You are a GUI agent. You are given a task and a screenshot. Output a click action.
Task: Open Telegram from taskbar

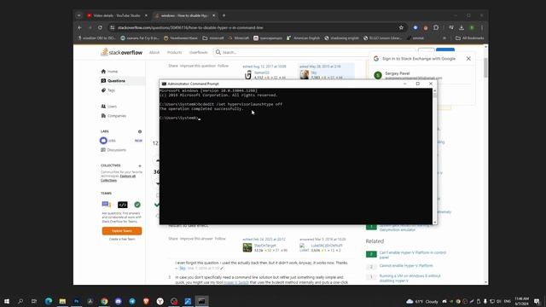132,301
